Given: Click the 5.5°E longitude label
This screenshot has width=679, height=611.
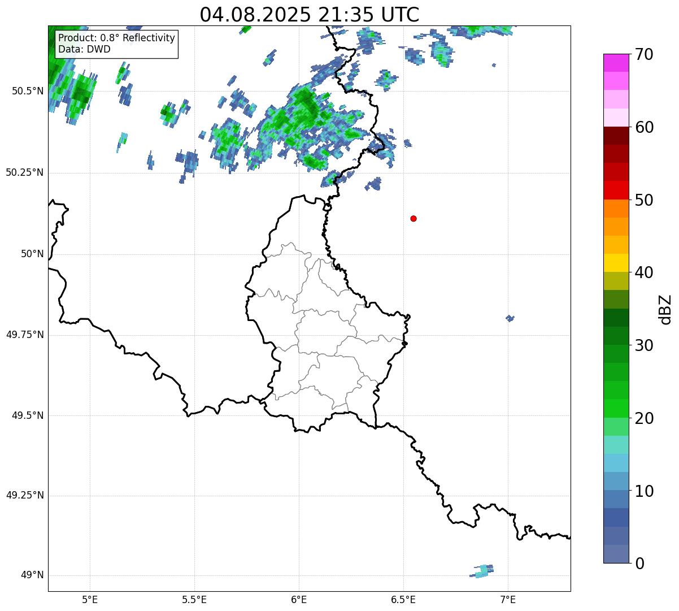Looking at the screenshot, I should coord(194,599).
